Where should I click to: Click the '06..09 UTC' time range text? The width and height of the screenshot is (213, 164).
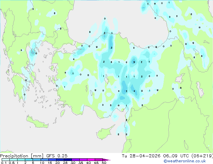click(176, 156)
